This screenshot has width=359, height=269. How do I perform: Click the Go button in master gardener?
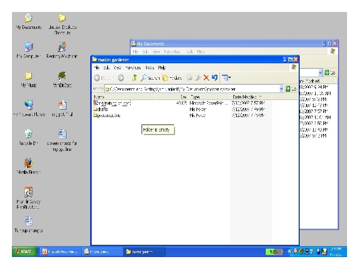pos(291,89)
